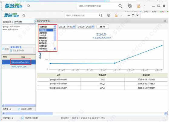This screenshot has height=122, width=169.
Task: Open the start date picker 2015年 4月28日
Action: [x=74, y=27]
